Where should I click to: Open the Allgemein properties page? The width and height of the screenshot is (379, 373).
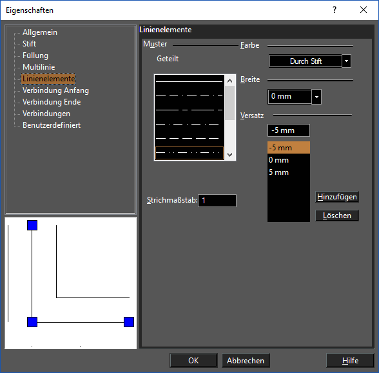click(x=40, y=32)
